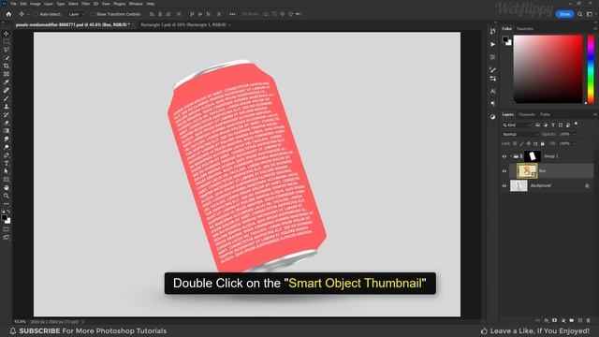Switch to the Swatches tab
The width and height of the screenshot is (599, 337).
[525, 29]
